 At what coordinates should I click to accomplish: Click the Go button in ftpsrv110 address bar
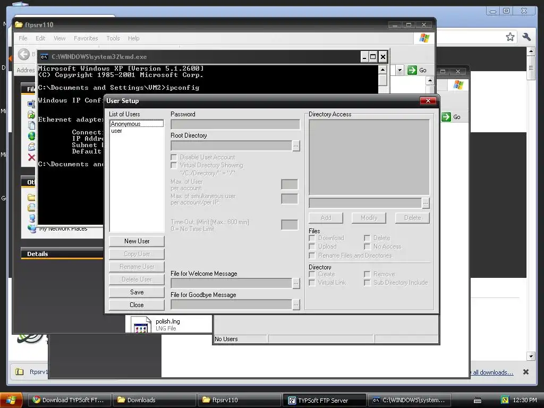coord(417,70)
